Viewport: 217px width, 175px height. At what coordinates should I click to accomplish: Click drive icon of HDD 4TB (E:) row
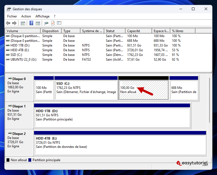[8, 50]
